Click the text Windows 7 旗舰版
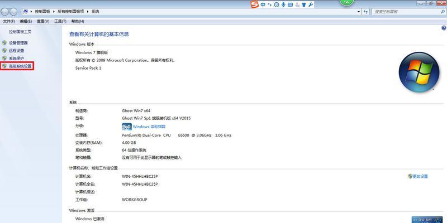The height and width of the screenshot is (223, 447). coord(92,52)
